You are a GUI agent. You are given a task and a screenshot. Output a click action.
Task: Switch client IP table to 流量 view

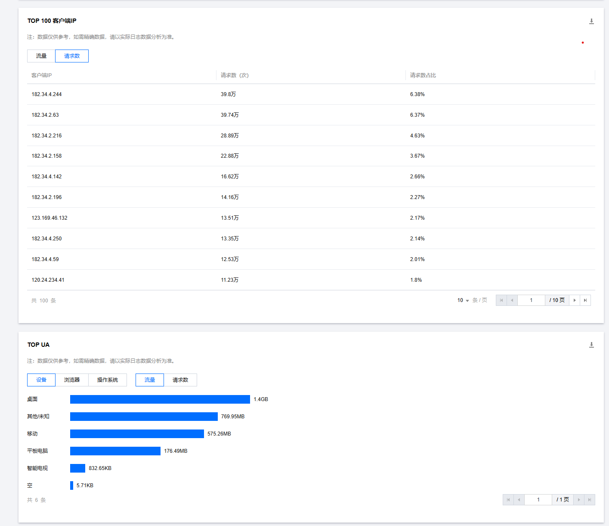41,56
